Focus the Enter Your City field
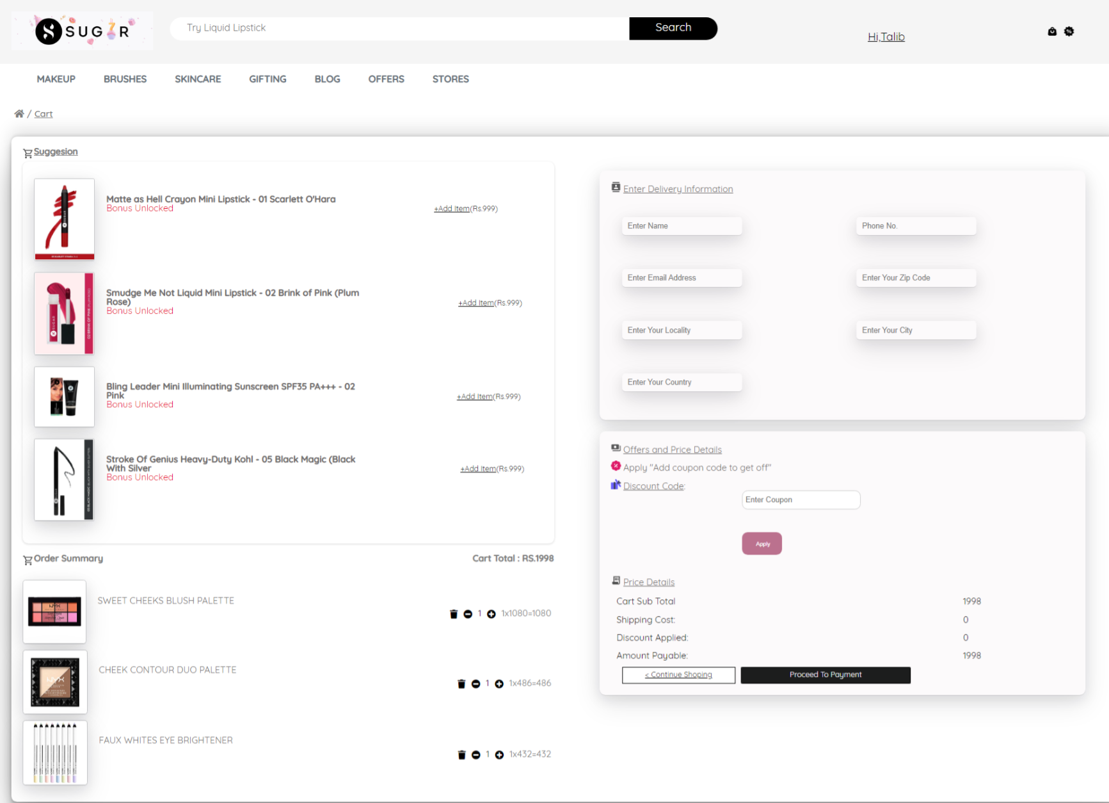The width and height of the screenshot is (1109, 803). [916, 330]
